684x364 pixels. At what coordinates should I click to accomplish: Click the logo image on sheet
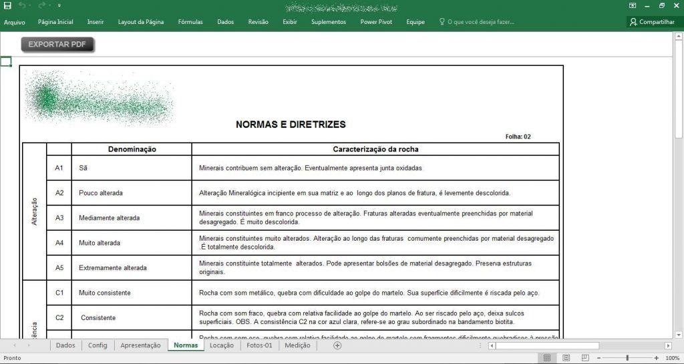(x=100, y=97)
